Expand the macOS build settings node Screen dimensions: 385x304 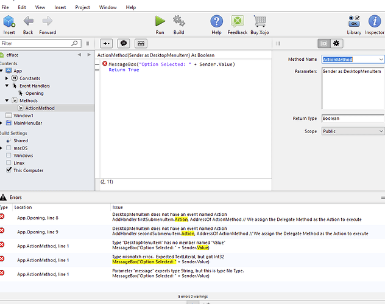tap(1, 148)
